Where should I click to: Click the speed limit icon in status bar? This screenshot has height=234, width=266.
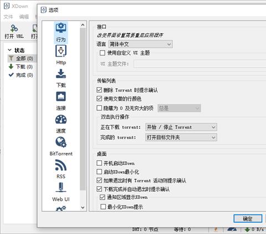tap(232, 230)
